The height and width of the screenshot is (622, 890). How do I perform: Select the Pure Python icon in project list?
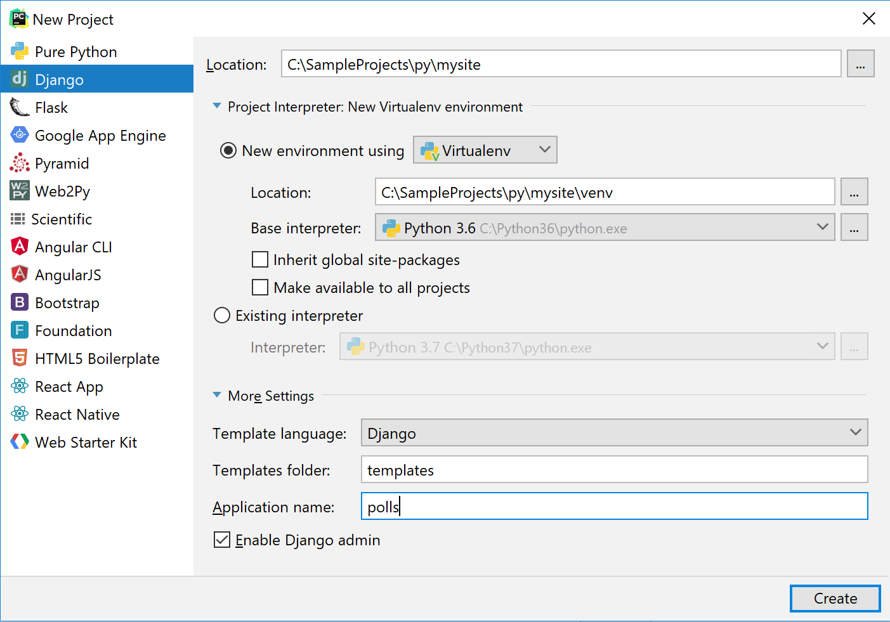click(20, 51)
